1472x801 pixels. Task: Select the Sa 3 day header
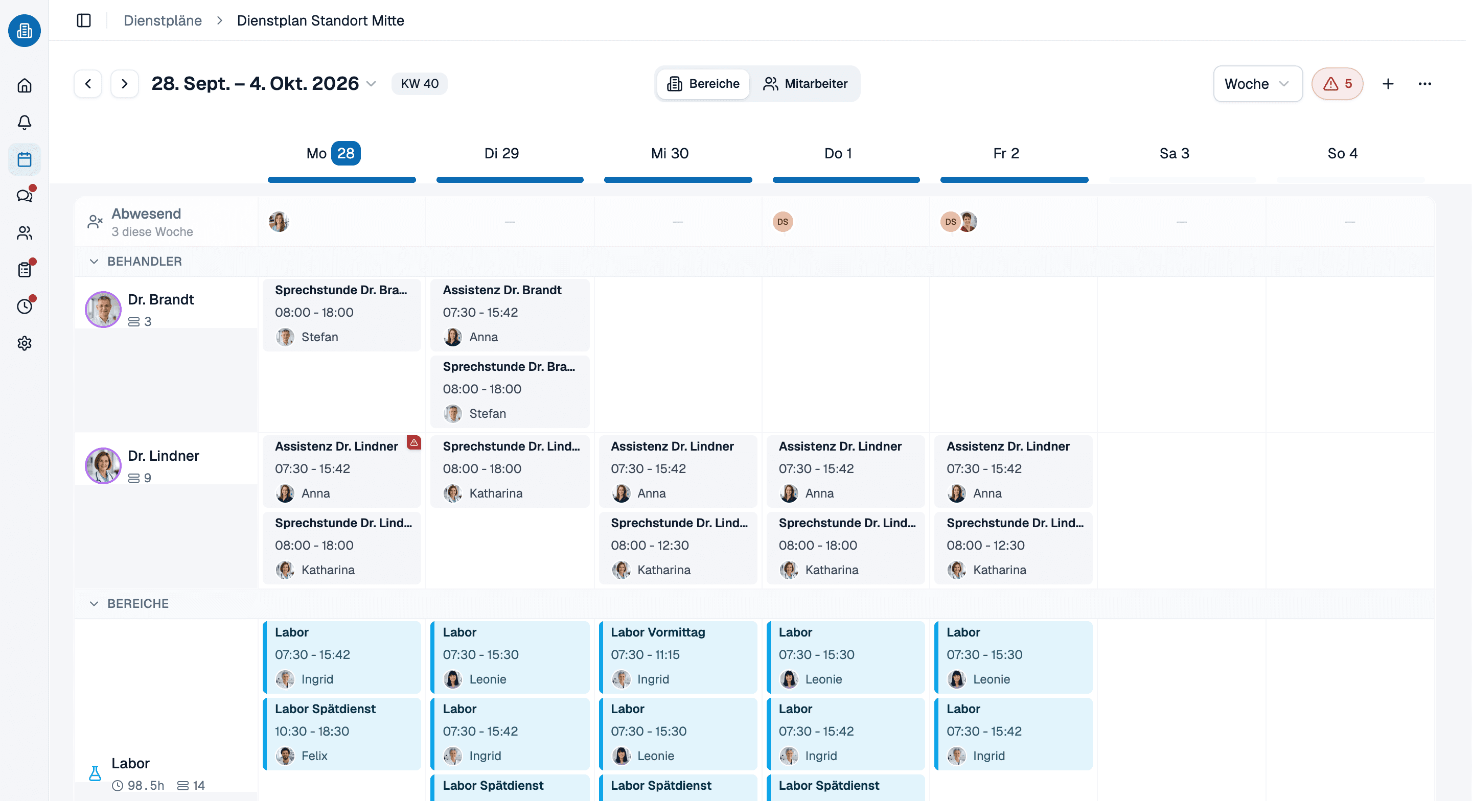[1174, 153]
